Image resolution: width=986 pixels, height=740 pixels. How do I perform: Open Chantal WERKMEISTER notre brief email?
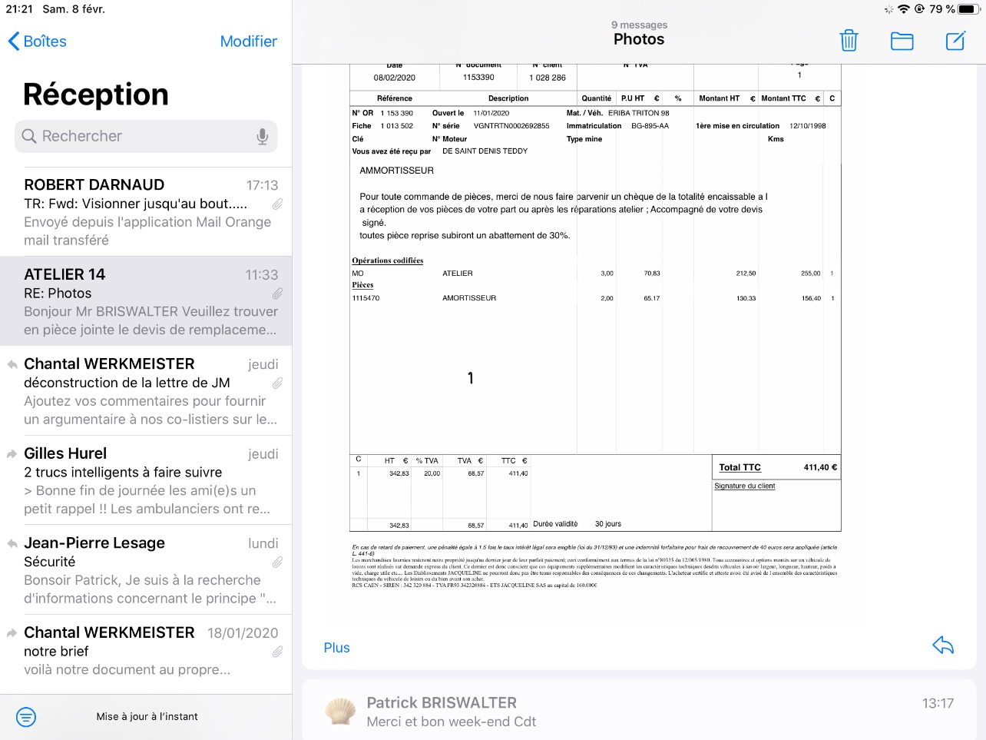coord(146,651)
